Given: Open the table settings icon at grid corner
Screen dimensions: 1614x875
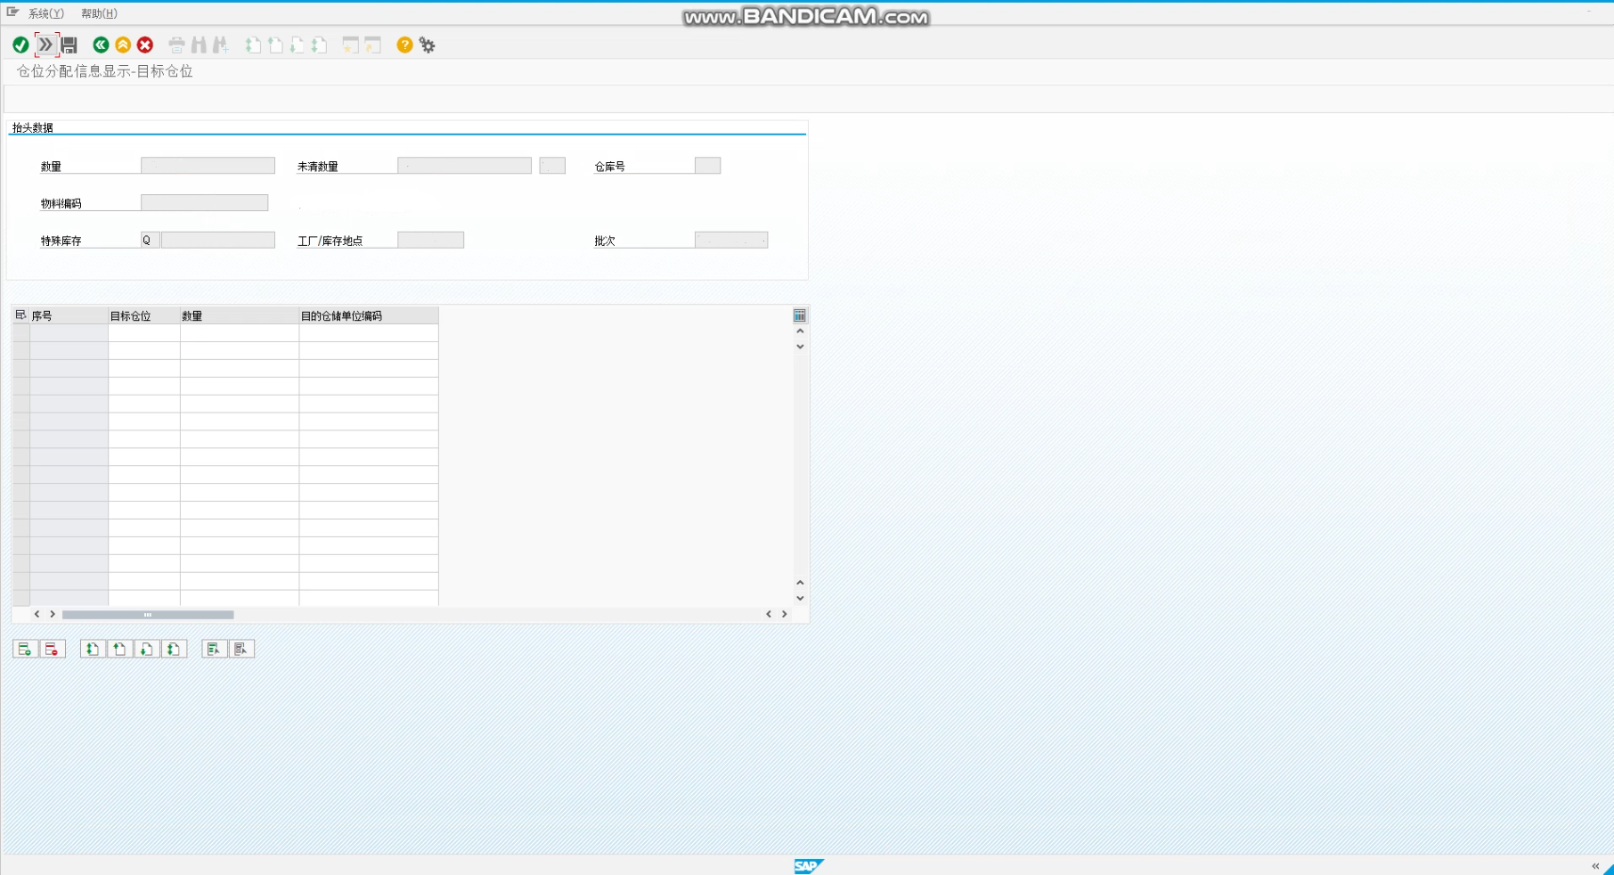Looking at the screenshot, I should pyautogui.click(x=800, y=315).
